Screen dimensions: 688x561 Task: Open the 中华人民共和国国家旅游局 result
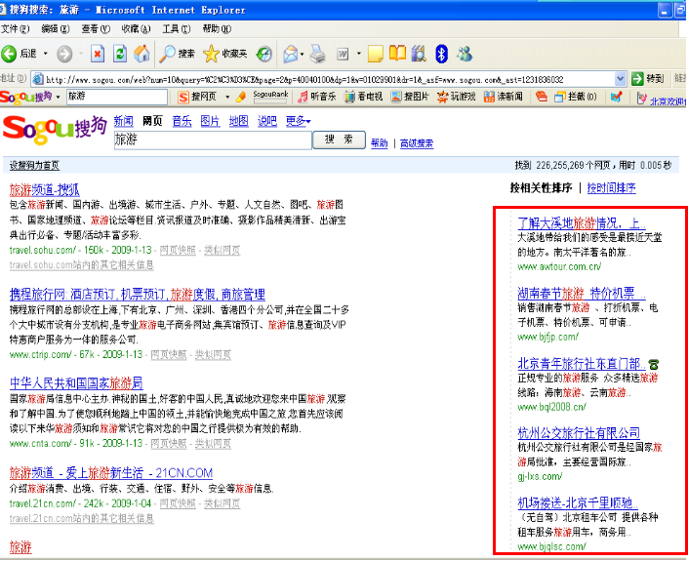76,383
